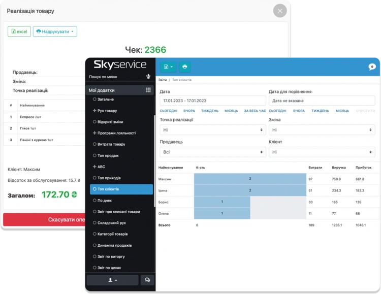Image resolution: width=381 pixels, height=294 pixels.
Task: Click the user profile icon button
Action: (x=112, y=280)
